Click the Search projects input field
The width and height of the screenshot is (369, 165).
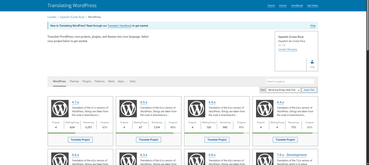click(290, 81)
